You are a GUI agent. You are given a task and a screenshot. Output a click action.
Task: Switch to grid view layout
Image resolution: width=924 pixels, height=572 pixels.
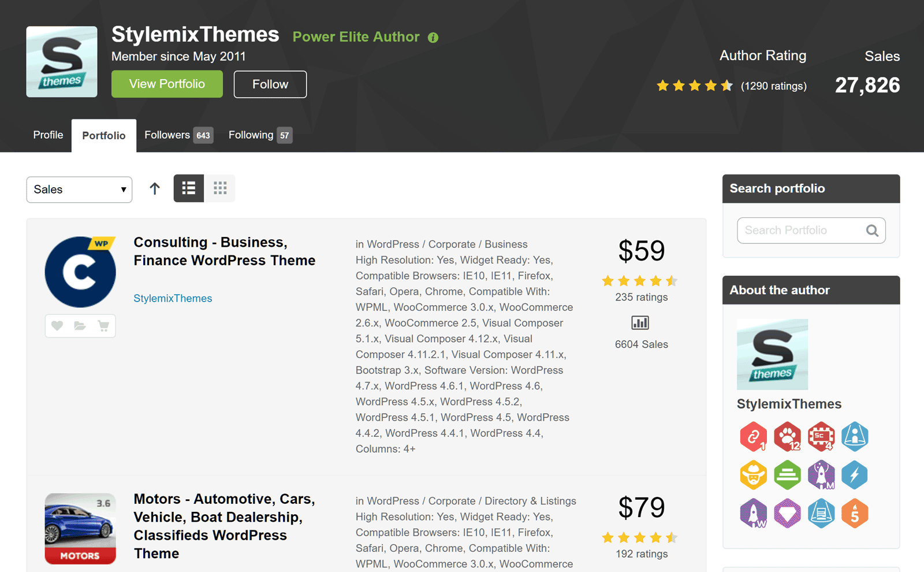220,188
